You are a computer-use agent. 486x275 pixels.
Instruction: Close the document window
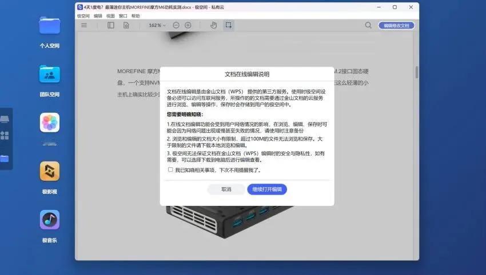(411, 7)
